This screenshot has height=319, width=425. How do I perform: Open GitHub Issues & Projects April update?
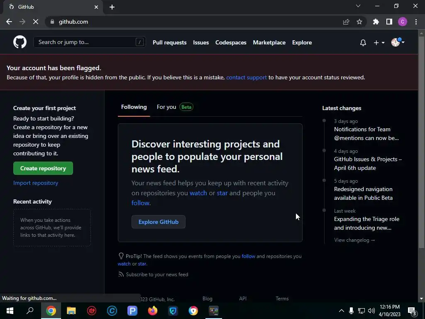point(368,164)
